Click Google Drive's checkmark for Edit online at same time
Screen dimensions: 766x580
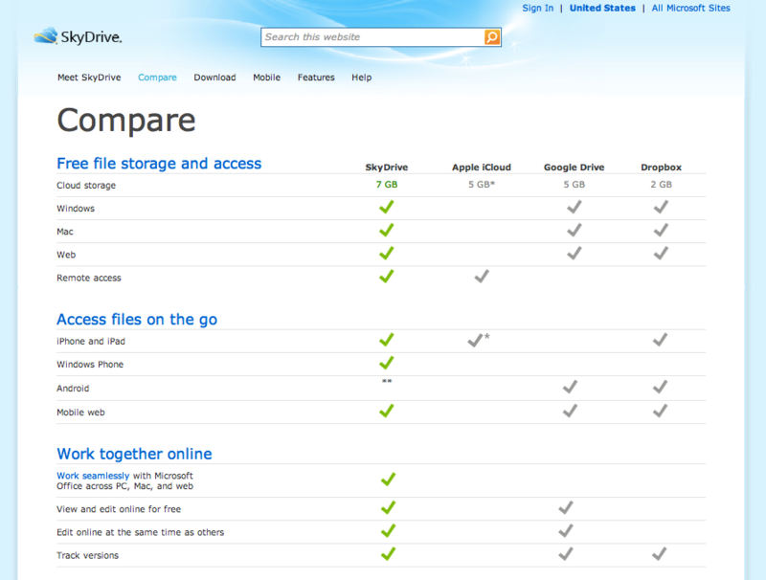pos(566,530)
